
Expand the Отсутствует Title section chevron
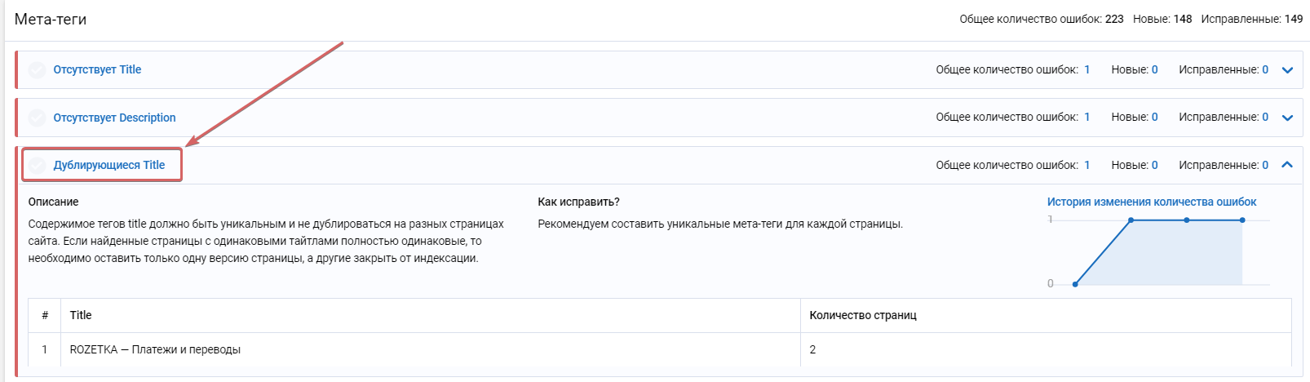(1287, 70)
